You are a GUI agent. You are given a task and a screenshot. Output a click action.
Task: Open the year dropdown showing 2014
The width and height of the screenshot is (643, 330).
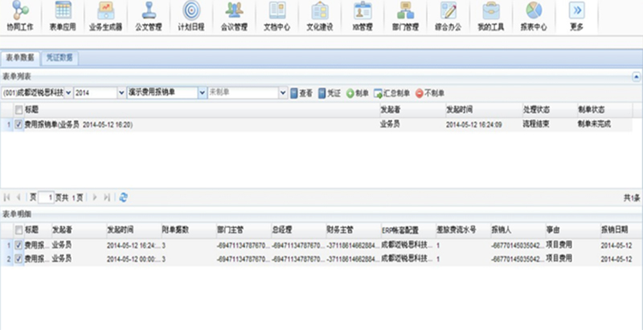tap(121, 93)
